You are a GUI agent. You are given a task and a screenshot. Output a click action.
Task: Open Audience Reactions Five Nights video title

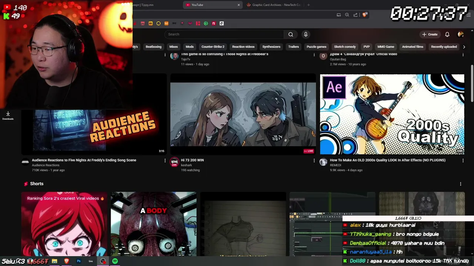coord(84,160)
